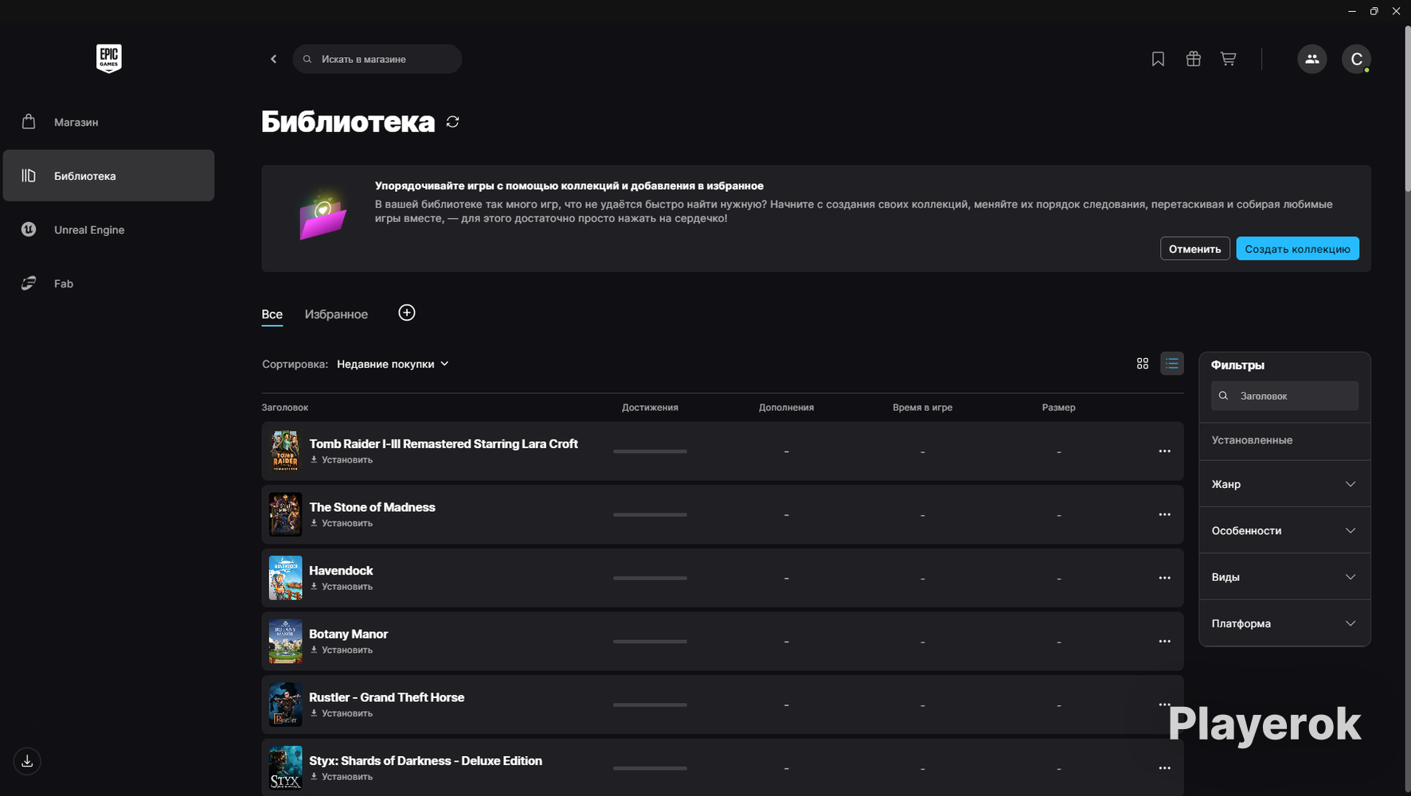Image resolution: width=1411 pixels, height=796 pixels.
Task: Open options menu for The Stone of Madness
Action: pos(1164,514)
